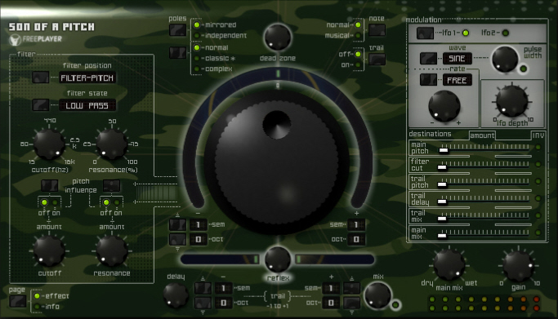Click the FREE rate display

pos(457,80)
